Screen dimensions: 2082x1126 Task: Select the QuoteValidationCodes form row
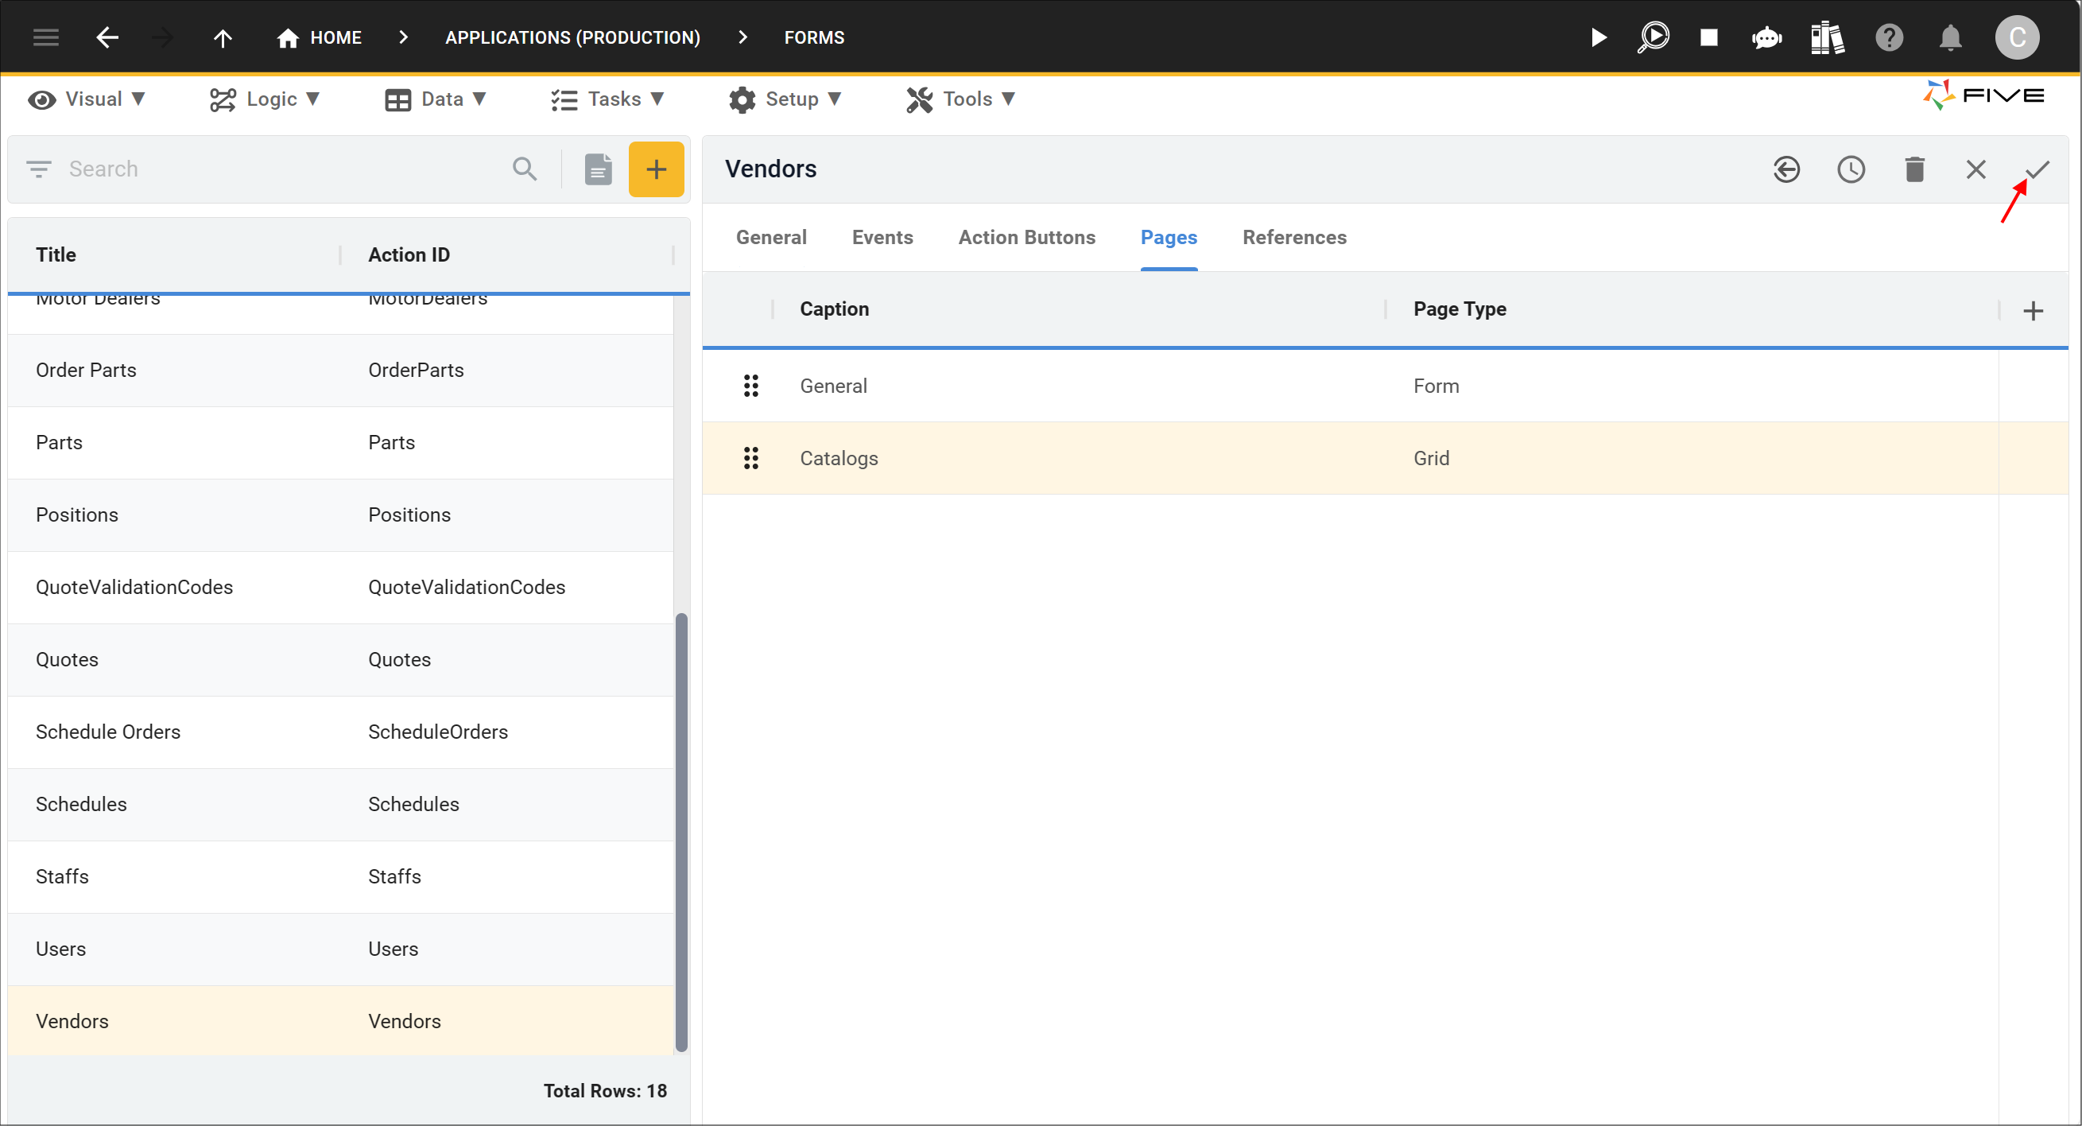pyautogui.click(x=340, y=587)
